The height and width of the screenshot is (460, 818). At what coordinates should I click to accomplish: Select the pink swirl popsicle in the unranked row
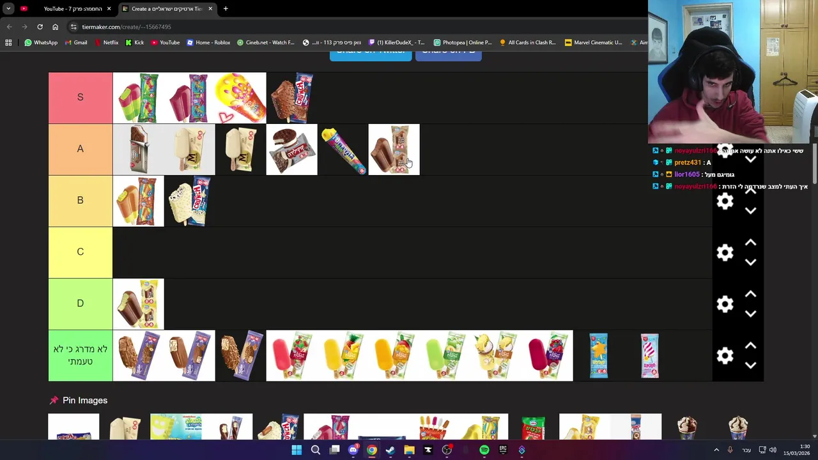(650, 356)
